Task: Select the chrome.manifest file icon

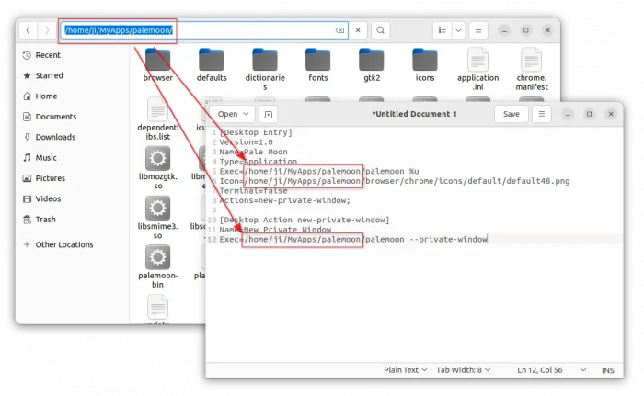Action: 532,61
